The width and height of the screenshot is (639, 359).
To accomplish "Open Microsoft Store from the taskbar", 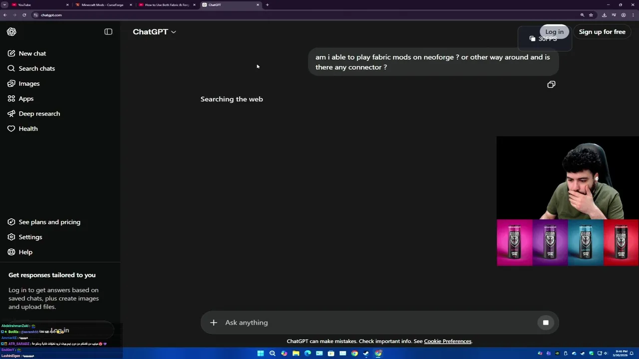I will point(331,354).
